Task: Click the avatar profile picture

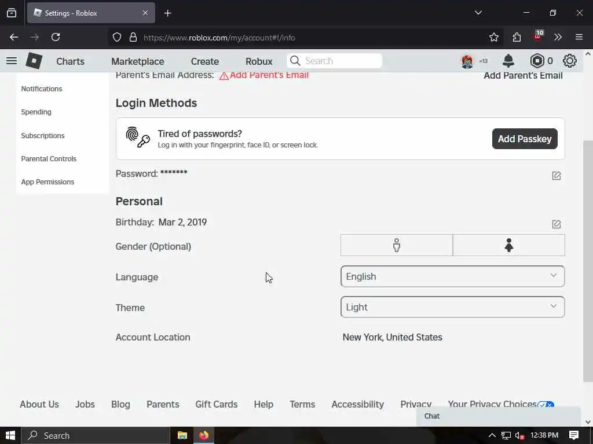Action: (x=467, y=61)
